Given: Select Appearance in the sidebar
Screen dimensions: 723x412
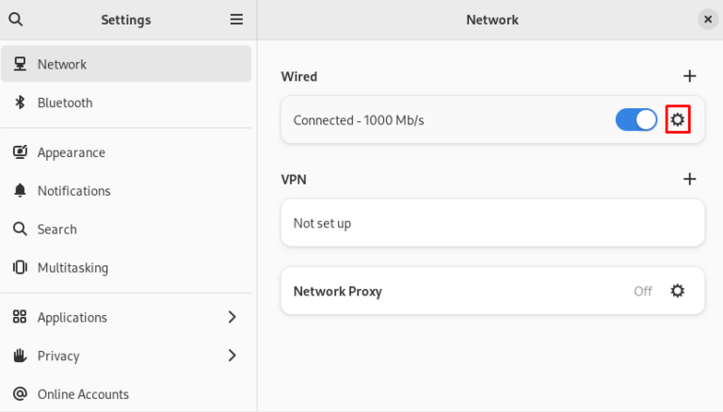Looking at the screenshot, I should pos(71,152).
